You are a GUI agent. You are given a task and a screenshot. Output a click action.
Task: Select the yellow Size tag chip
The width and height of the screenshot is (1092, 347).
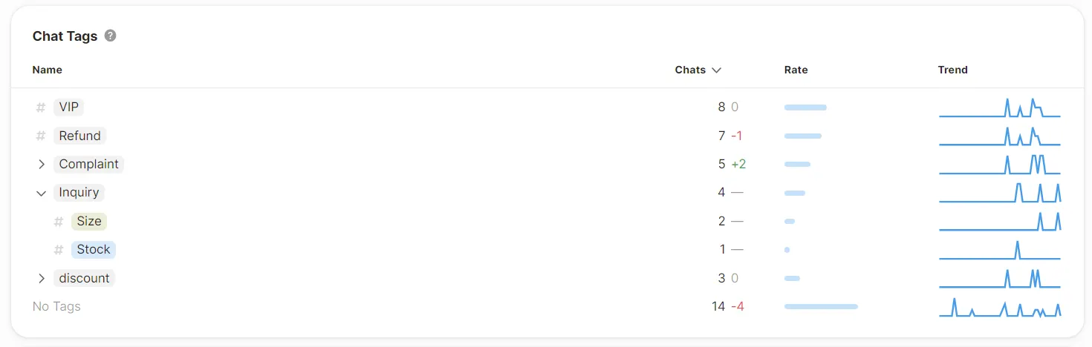tap(89, 221)
